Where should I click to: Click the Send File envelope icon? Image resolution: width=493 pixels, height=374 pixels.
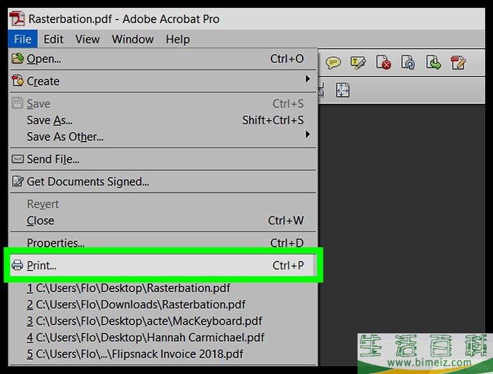click(18, 159)
